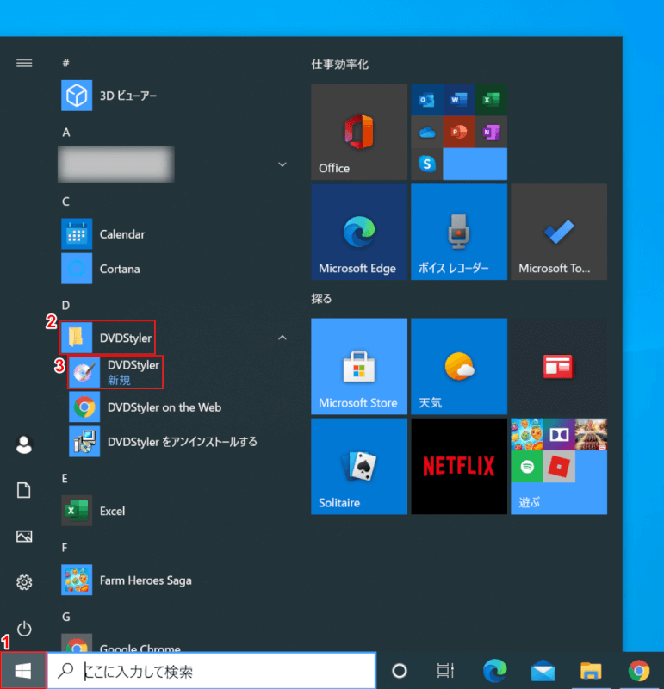Open the Solitaire tile
The width and height of the screenshot is (664, 689).
(359, 466)
